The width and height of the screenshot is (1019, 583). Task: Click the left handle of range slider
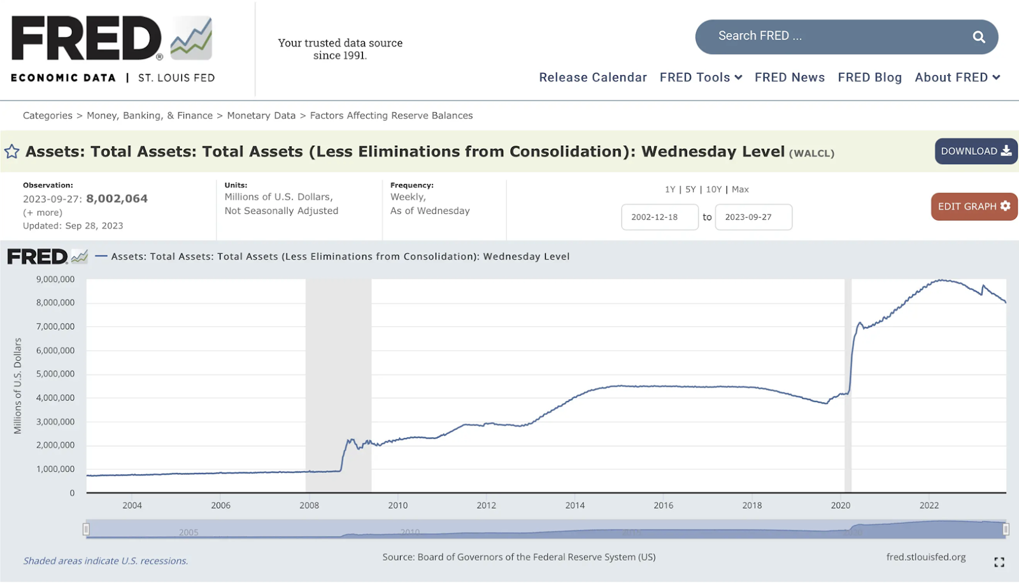coord(86,530)
